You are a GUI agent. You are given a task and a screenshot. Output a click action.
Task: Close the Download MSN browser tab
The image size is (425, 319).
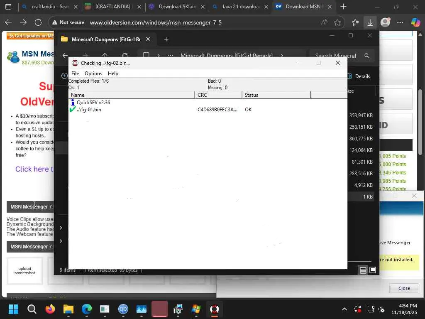tap(330, 7)
